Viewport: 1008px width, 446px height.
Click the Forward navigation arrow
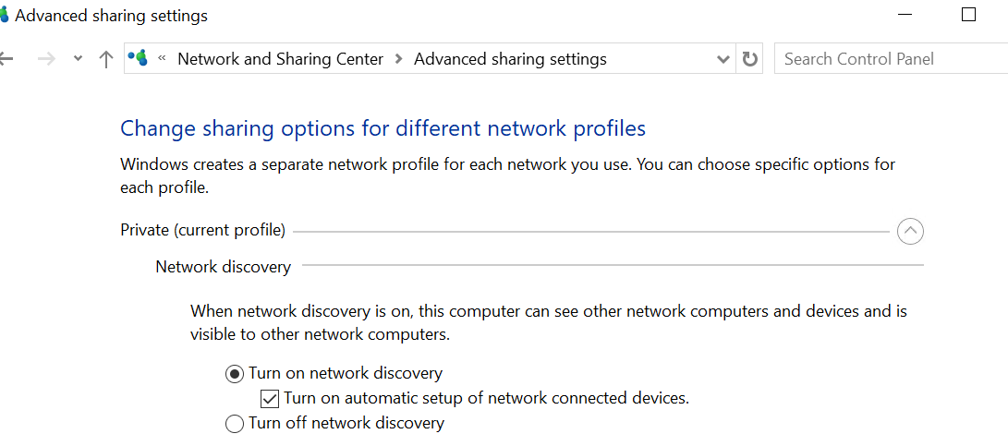[x=46, y=59]
